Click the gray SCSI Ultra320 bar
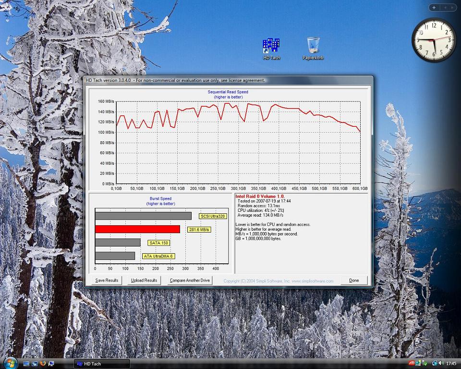Screen dimensions: 461x369 click(143, 216)
